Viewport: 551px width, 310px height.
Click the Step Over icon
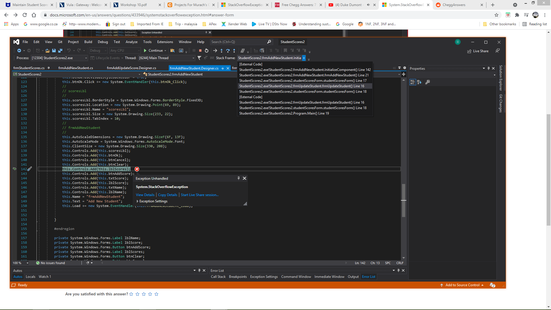click(228, 51)
